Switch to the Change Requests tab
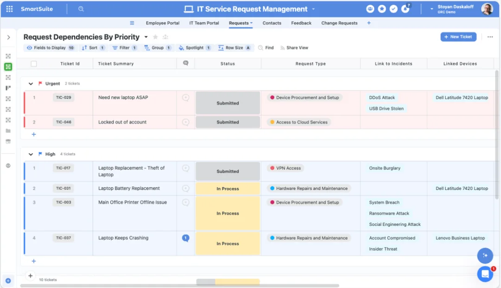 click(x=339, y=23)
